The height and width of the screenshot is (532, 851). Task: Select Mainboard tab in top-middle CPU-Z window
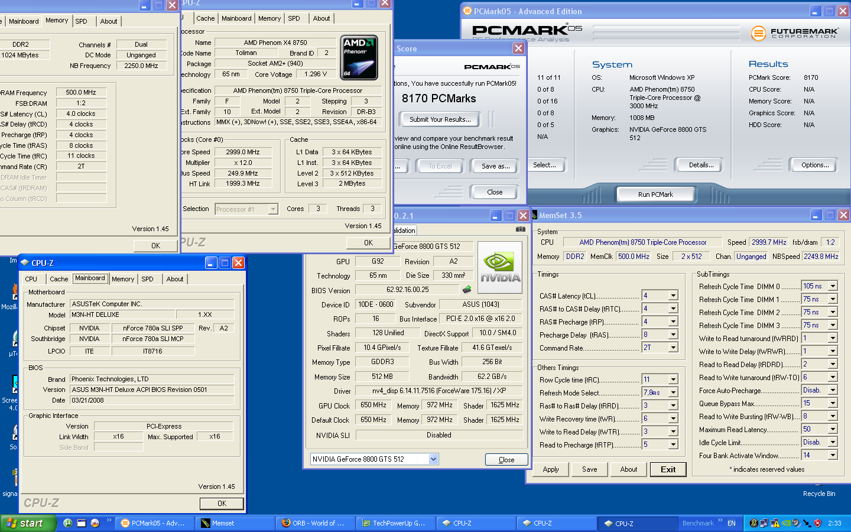[236, 18]
